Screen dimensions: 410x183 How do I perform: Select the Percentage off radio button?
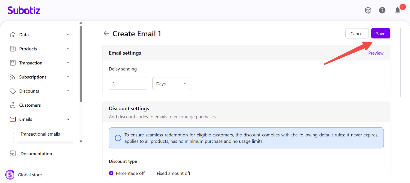pyautogui.click(x=111, y=173)
